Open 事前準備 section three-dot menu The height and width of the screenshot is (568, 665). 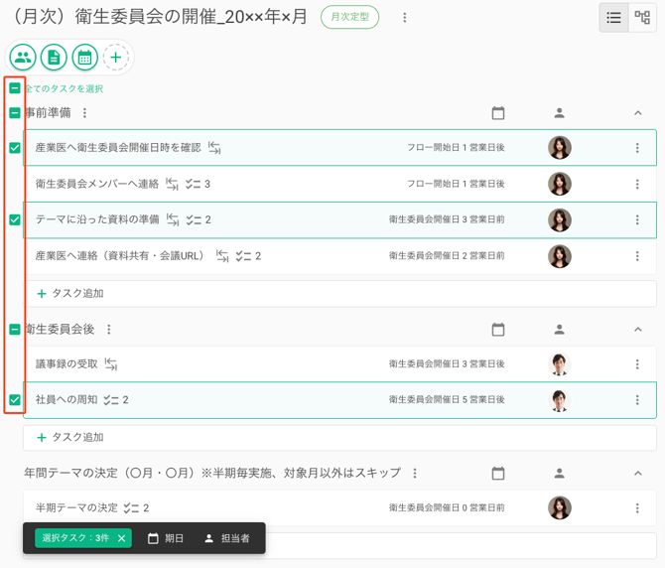(x=84, y=113)
